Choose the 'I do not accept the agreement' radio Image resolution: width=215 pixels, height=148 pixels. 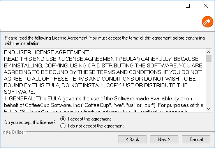coord(63,126)
